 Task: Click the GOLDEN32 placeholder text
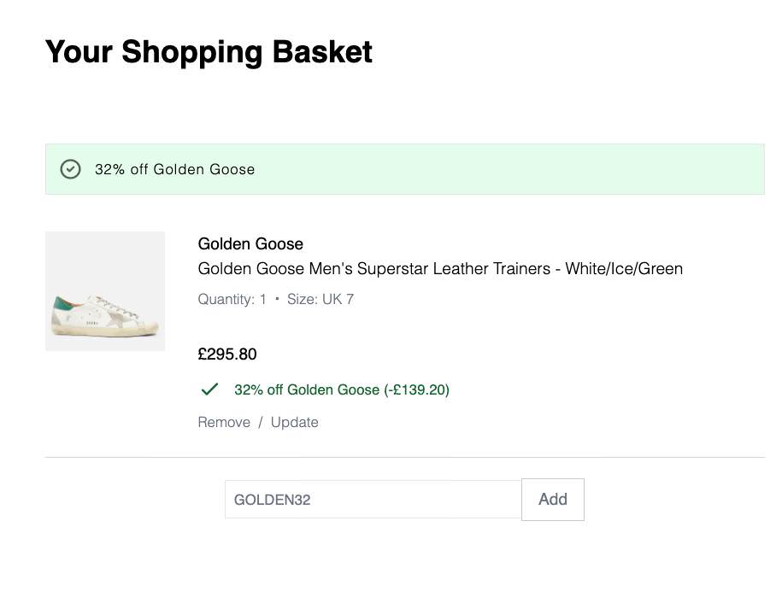pos(272,500)
